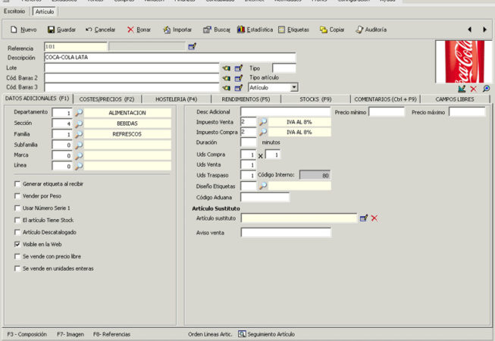Click the Descripción field COCA-COLA LATA
This screenshot has width=495, height=341.
(x=170, y=58)
